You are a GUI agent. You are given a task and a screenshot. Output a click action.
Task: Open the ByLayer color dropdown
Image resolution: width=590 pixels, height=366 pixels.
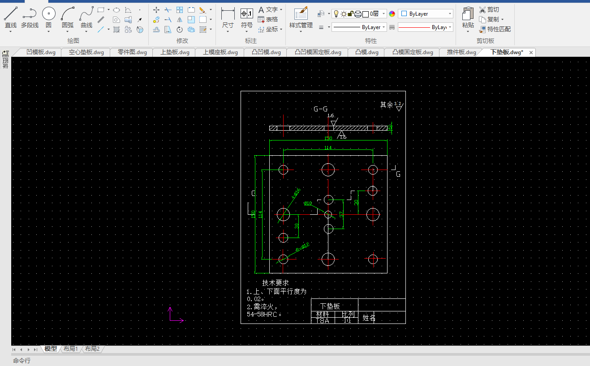[x=450, y=14]
